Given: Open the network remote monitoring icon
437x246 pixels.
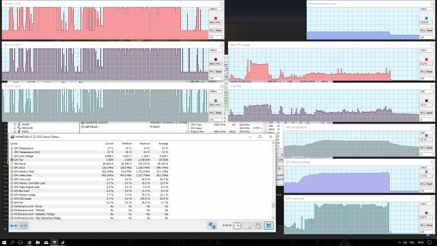Looking at the screenshot, I should pos(212,225).
